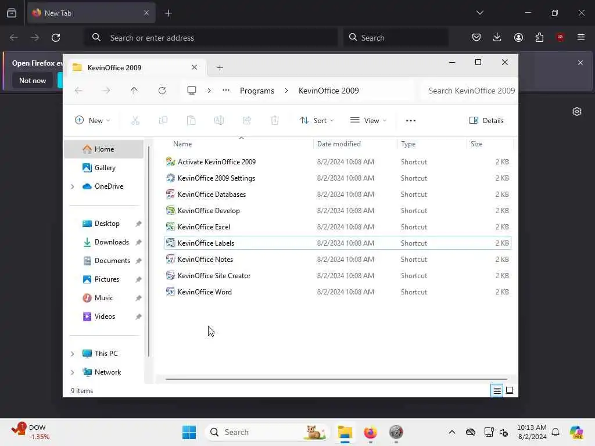Click Firefox Search or enter address bar

pos(211,38)
